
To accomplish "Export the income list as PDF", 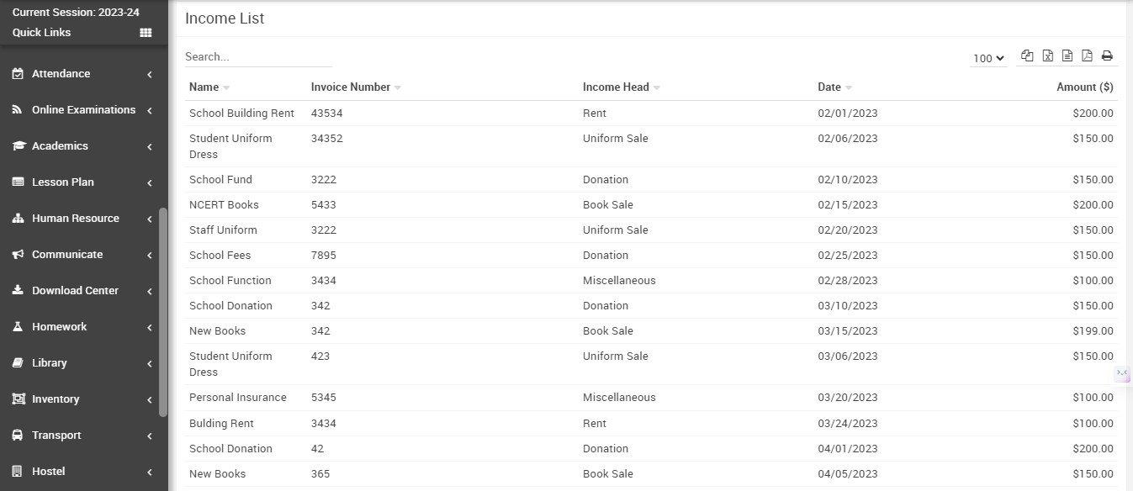I will 1087,56.
